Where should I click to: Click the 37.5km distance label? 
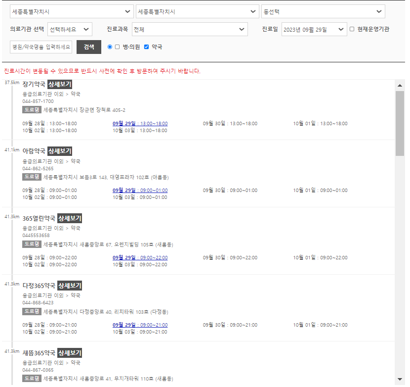click(12, 83)
